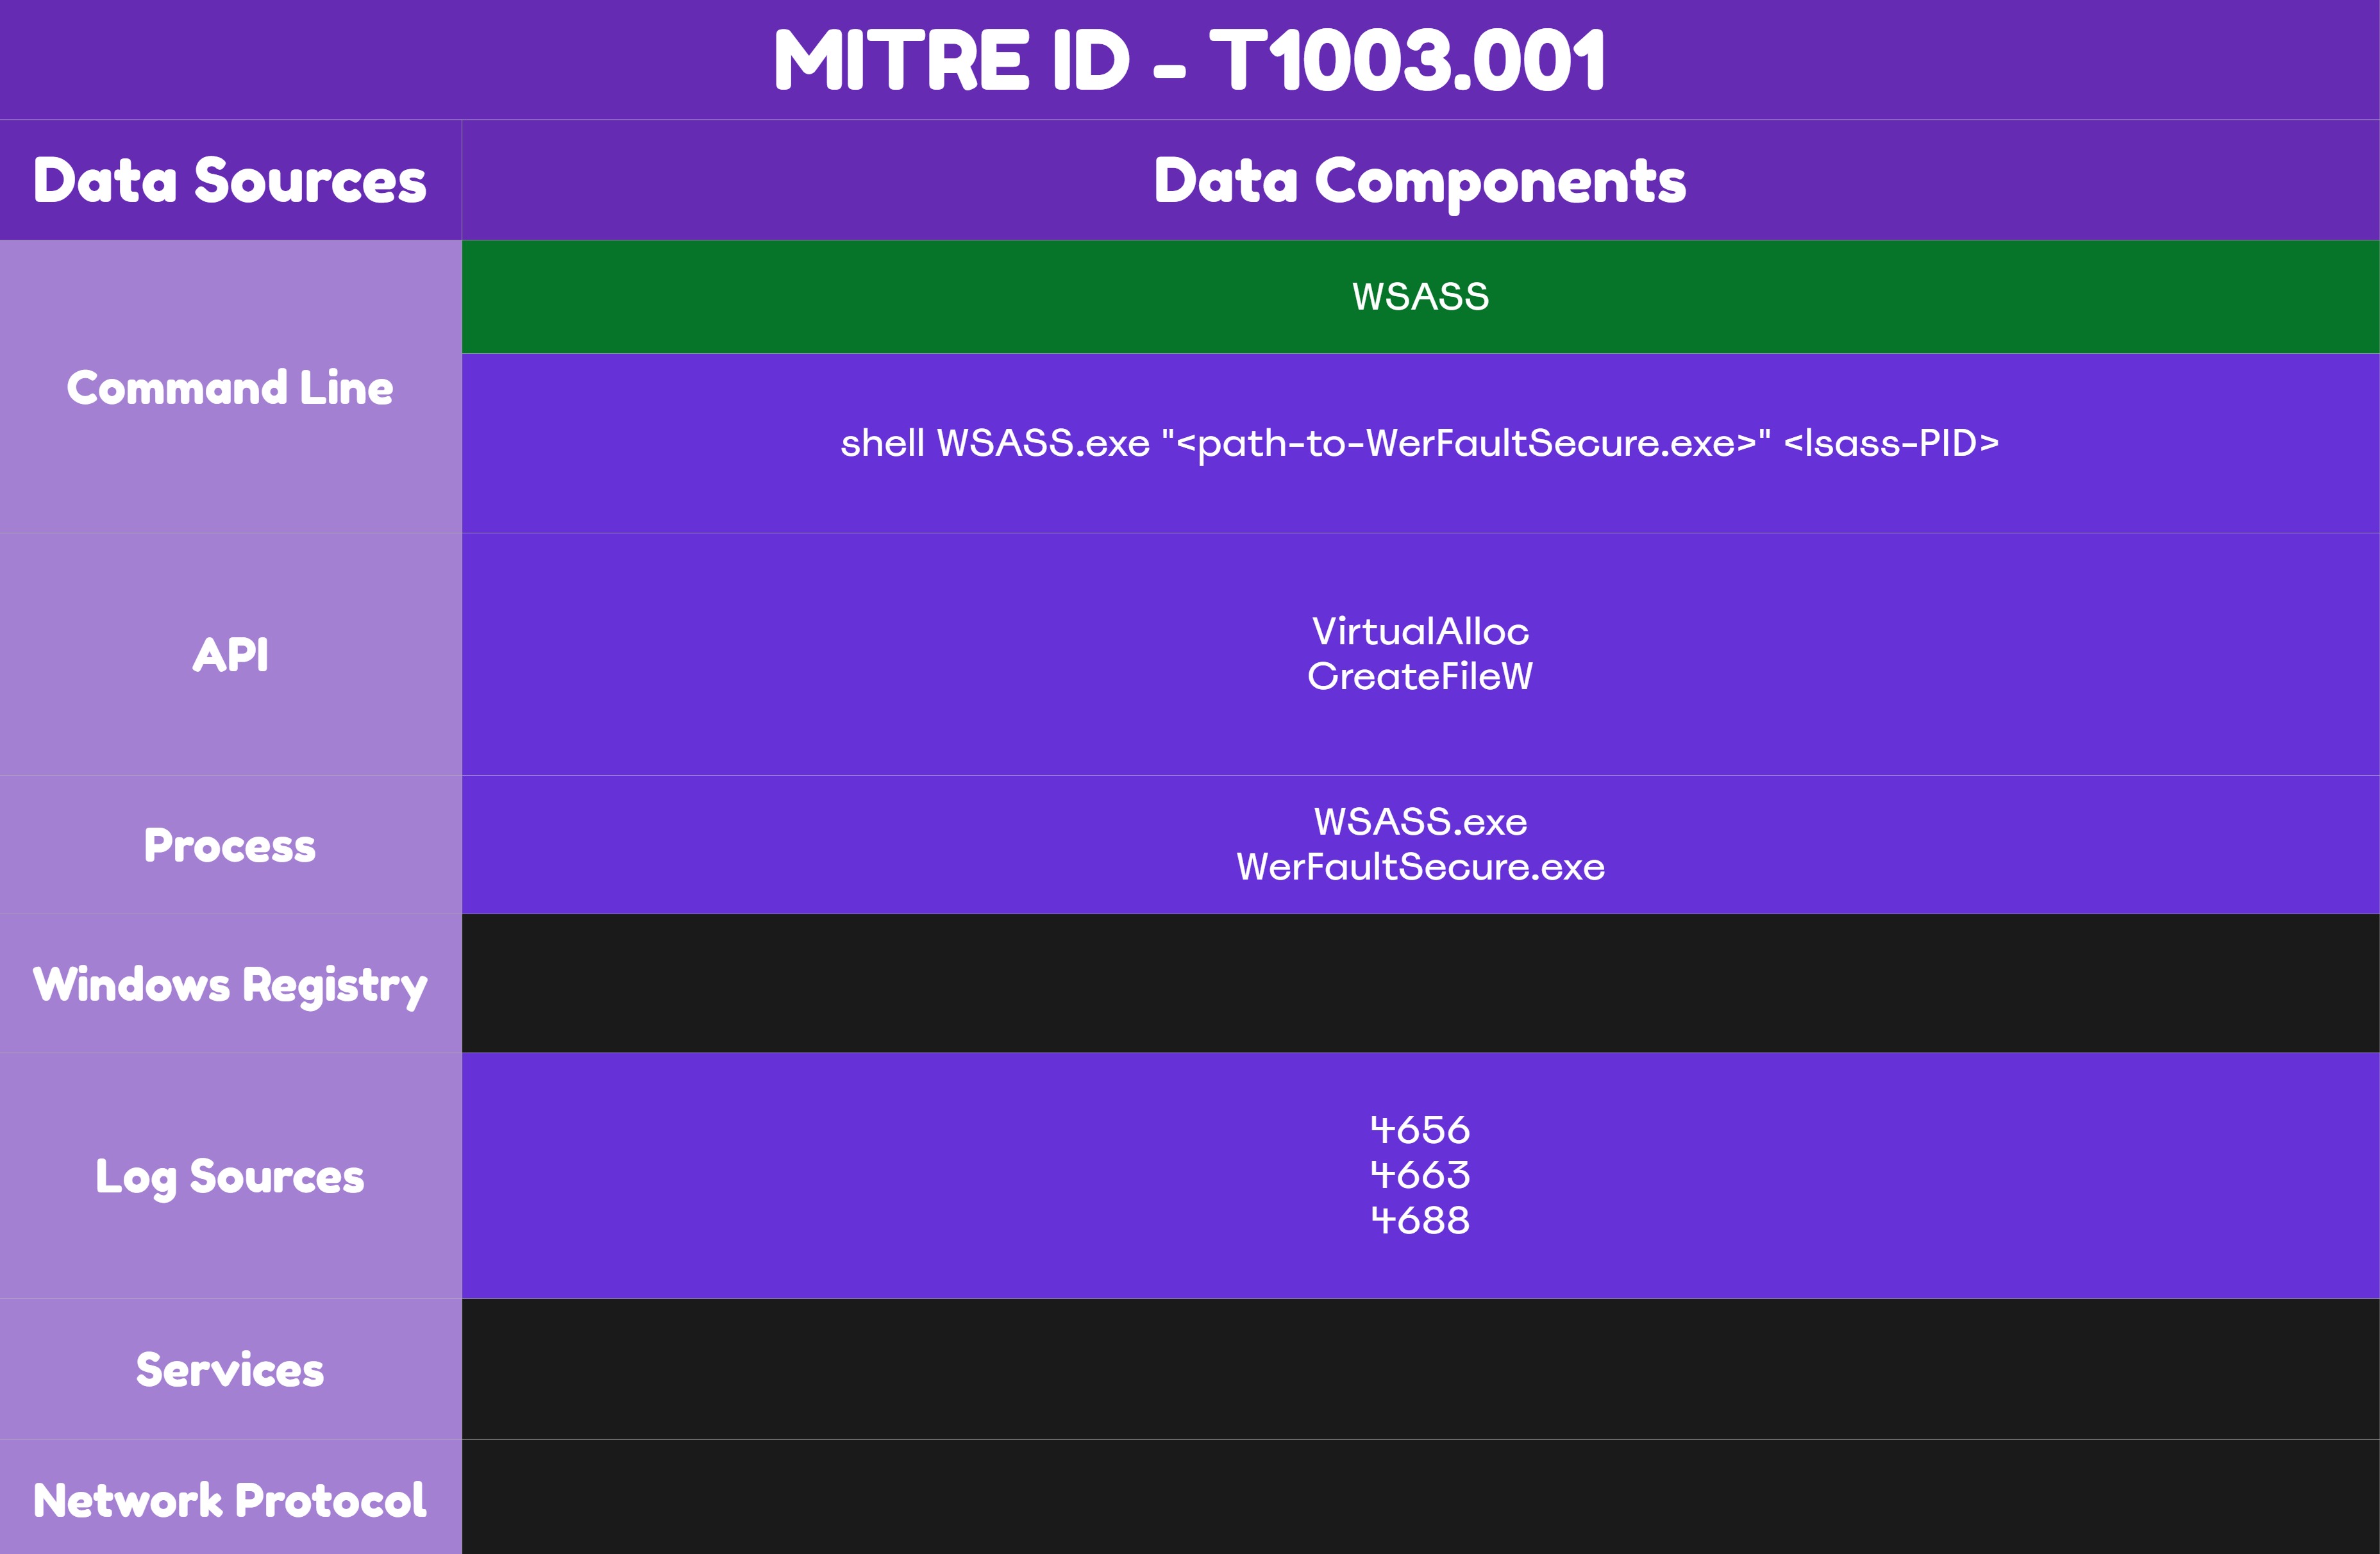Click the WSASS.exe process entry
The height and width of the screenshot is (1554, 2380).
(1420, 823)
